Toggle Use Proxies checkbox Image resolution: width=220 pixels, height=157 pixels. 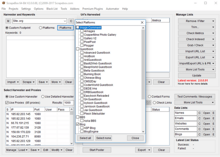7,103
